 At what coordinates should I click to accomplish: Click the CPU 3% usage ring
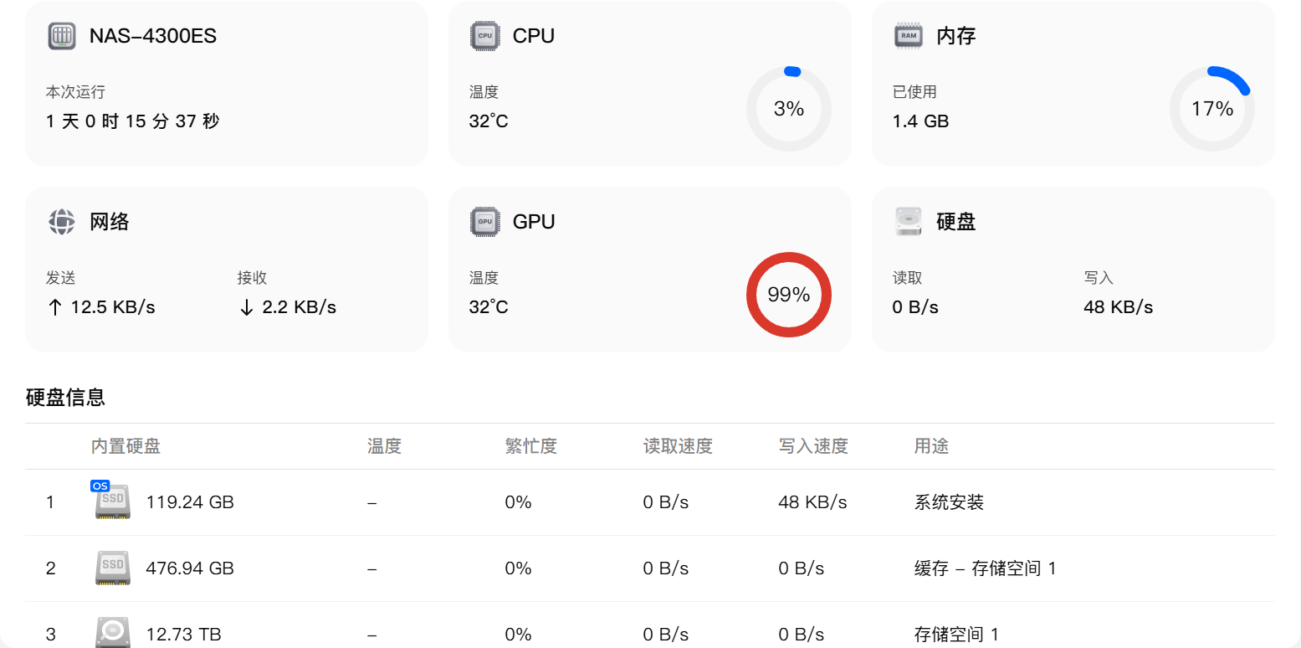(x=789, y=109)
